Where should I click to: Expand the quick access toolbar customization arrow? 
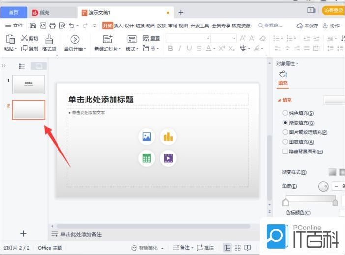(x=95, y=25)
